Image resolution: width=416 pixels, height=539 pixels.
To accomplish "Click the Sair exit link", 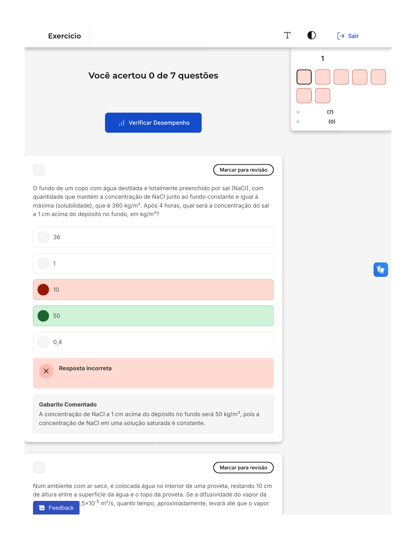I will click(x=348, y=36).
